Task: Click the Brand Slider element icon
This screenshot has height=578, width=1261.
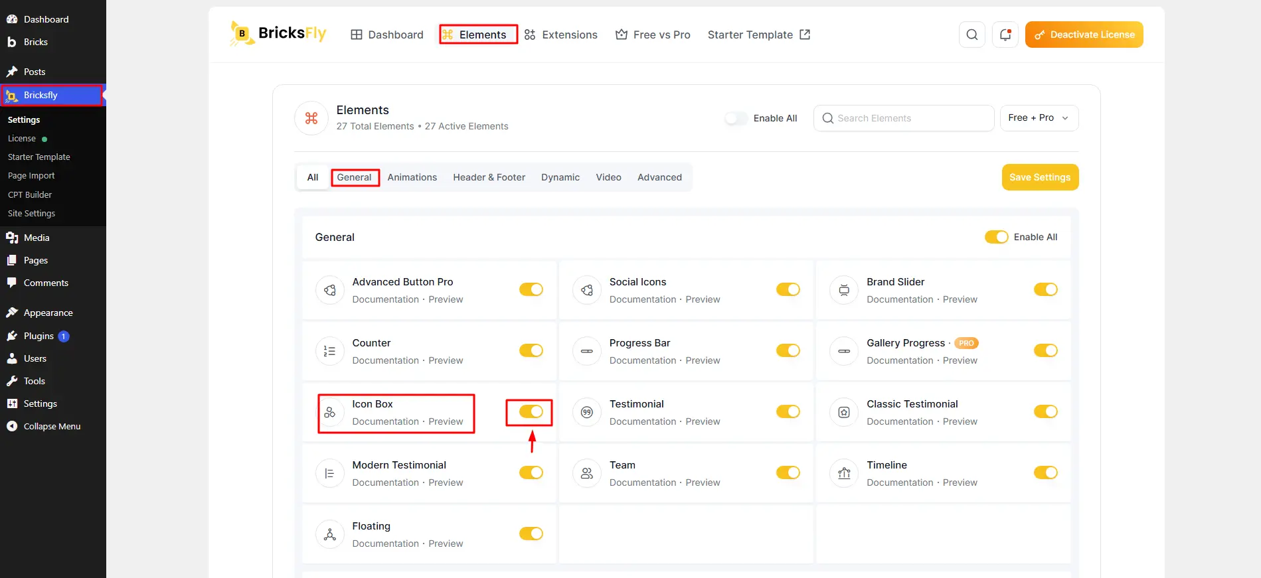Action: click(x=844, y=290)
